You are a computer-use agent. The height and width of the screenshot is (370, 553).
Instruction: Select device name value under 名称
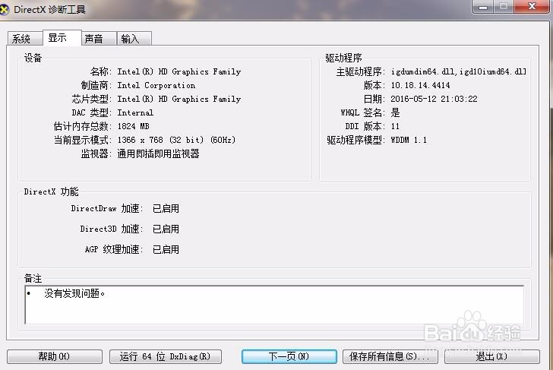click(179, 71)
